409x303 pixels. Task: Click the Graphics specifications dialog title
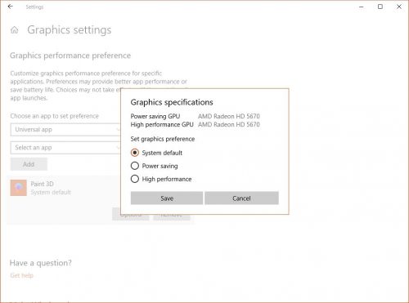click(x=172, y=102)
